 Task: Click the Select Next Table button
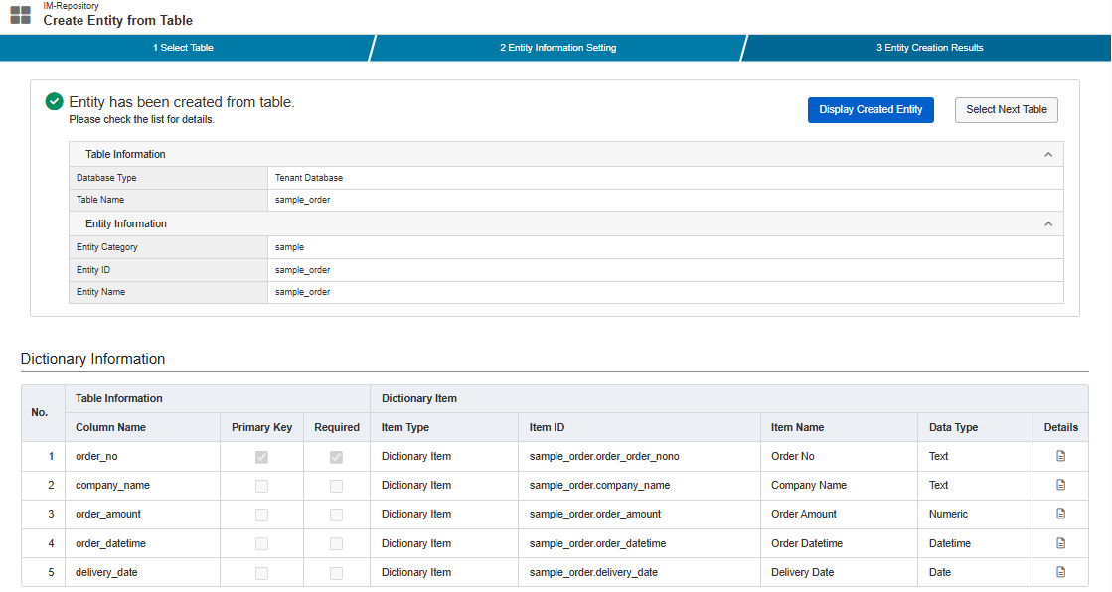pyautogui.click(x=1007, y=110)
